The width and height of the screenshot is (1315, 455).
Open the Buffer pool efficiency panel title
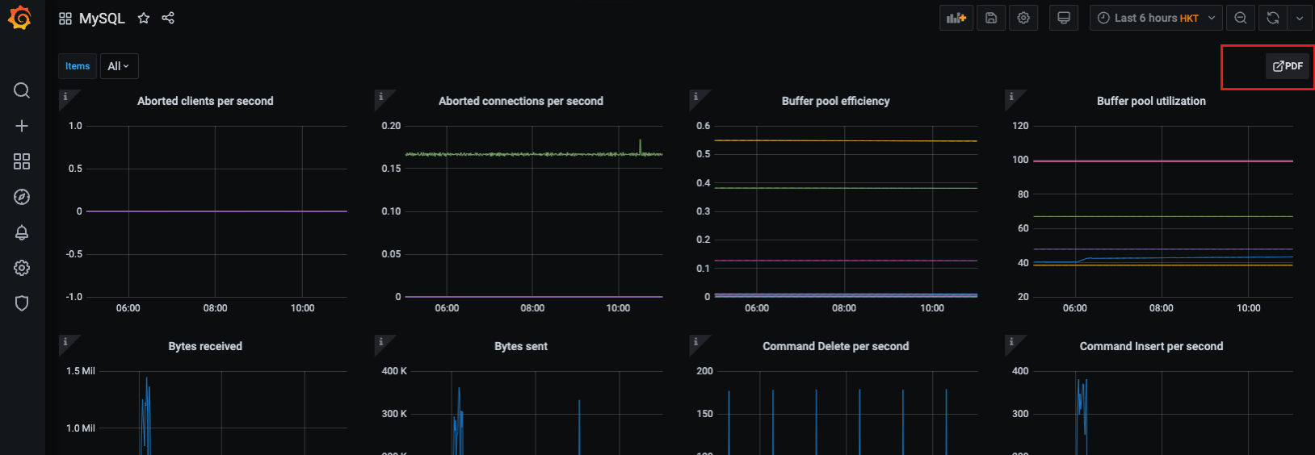835,101
